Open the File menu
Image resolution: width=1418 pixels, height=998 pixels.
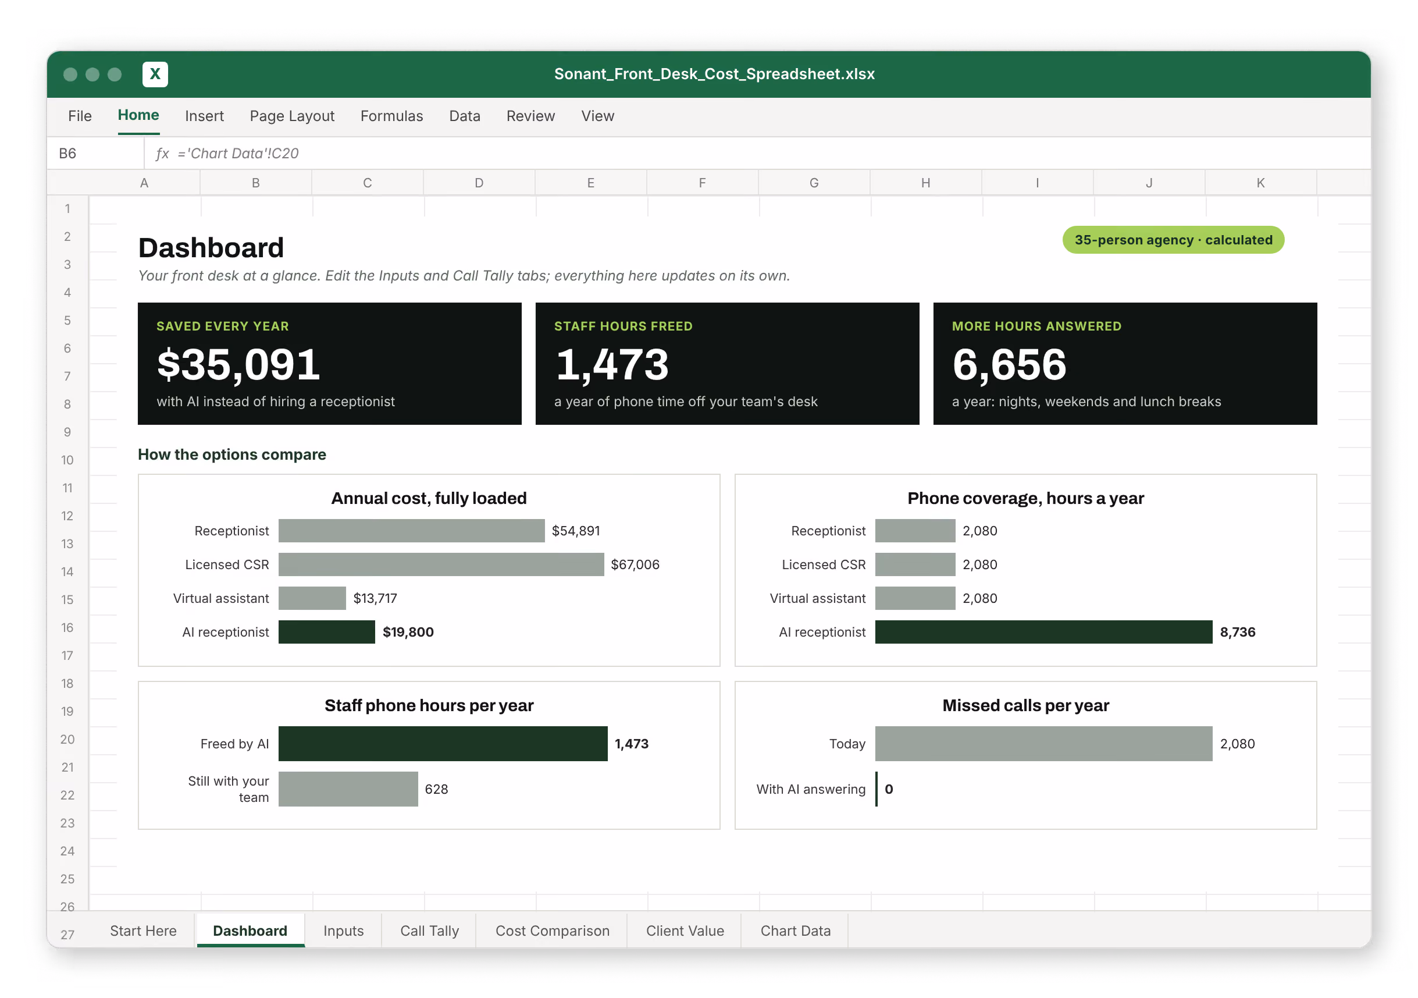(80, 116)
